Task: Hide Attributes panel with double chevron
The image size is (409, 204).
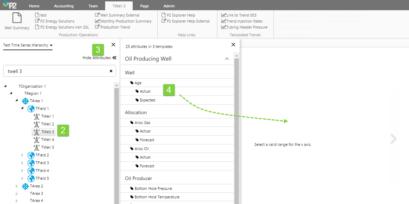Action: pyautogui.click(x=114, y=58)
